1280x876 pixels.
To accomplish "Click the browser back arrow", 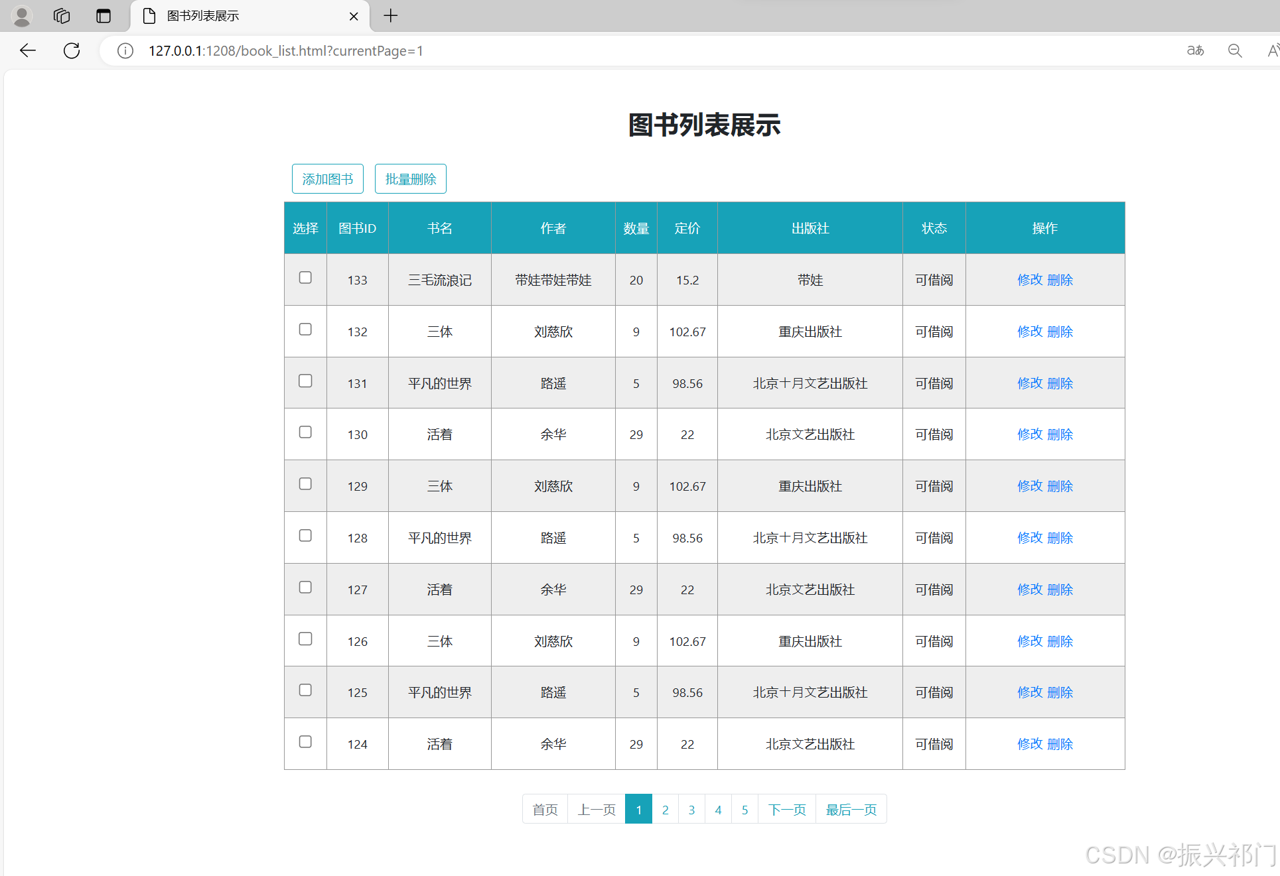I will (28, 50).
